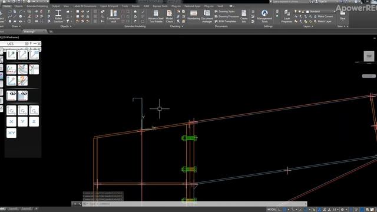Open the Home ribbon tab
377x212 pixels.
(x=6, y=6)
